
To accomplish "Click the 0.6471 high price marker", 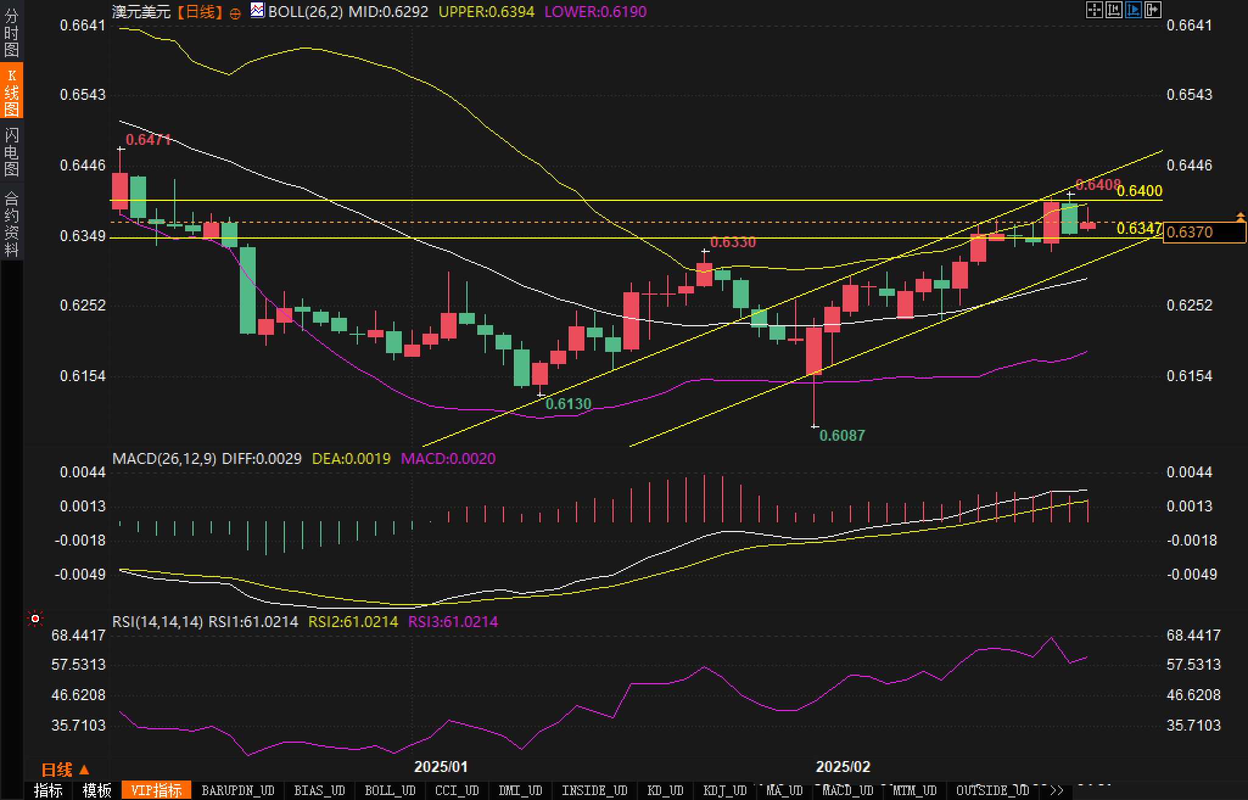I will click(149, 139).
